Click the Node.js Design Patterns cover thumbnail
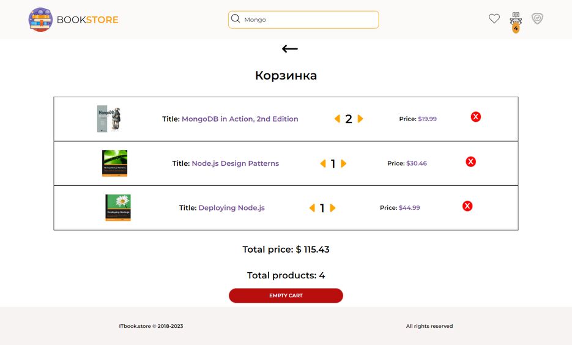 114,163
